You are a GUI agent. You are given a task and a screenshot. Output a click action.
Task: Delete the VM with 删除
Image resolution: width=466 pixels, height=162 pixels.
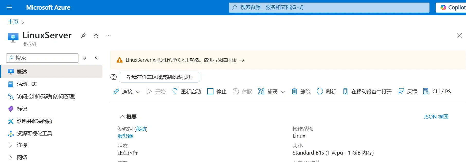[x=301, y=92]
